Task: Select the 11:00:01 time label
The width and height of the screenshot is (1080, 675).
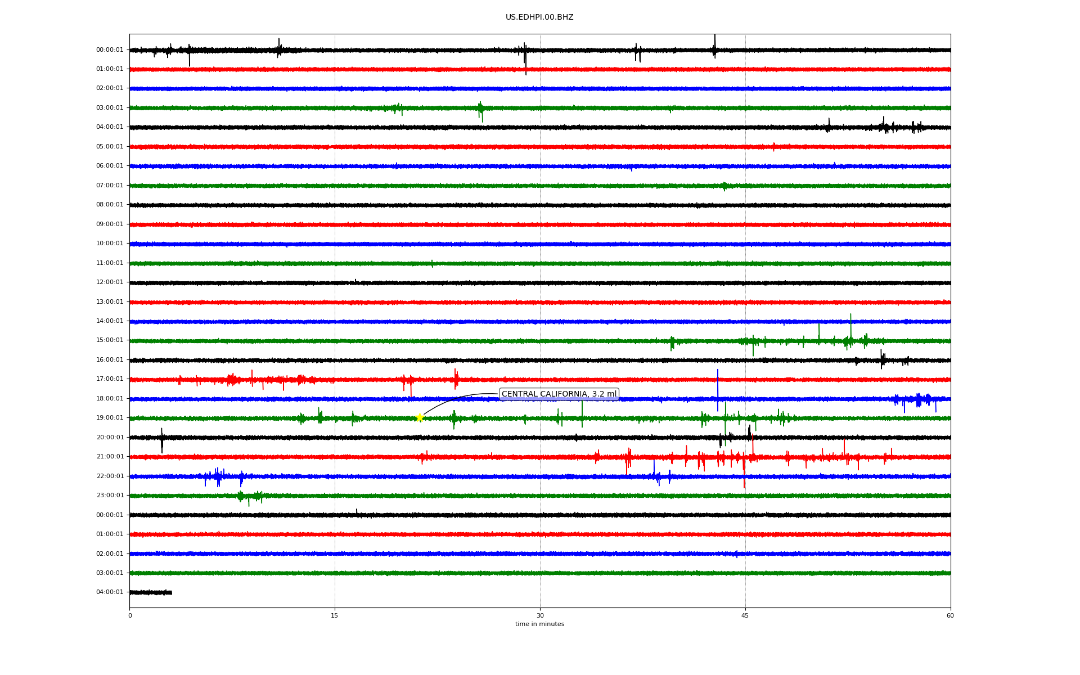Action: pyautogui.click(x=110, y=263)
